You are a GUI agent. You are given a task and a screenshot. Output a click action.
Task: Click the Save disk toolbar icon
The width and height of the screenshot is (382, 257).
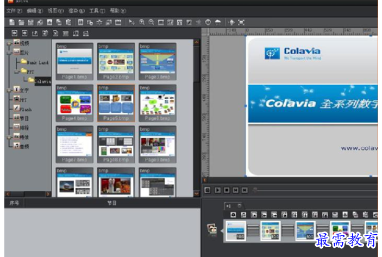pyautogui.click(x=30, y=22)
